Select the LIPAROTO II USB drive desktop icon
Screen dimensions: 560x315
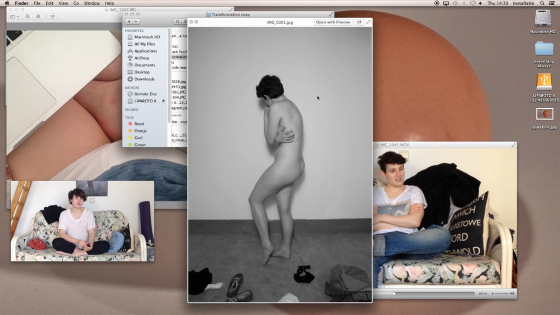tap(544, 82)
